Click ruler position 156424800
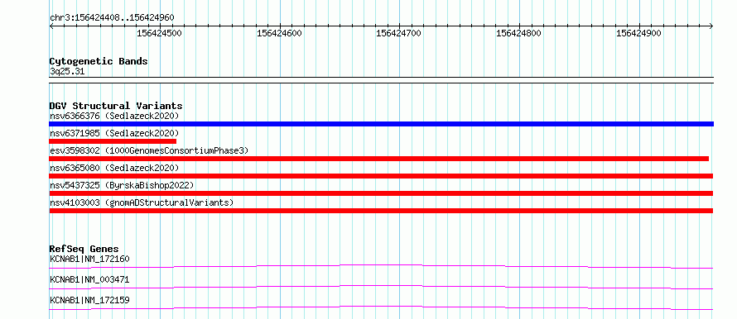 (x=519, y=33)
